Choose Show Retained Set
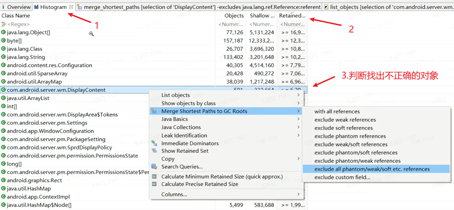The width and height of the screenshot is (454, 210). coord(226,151)
